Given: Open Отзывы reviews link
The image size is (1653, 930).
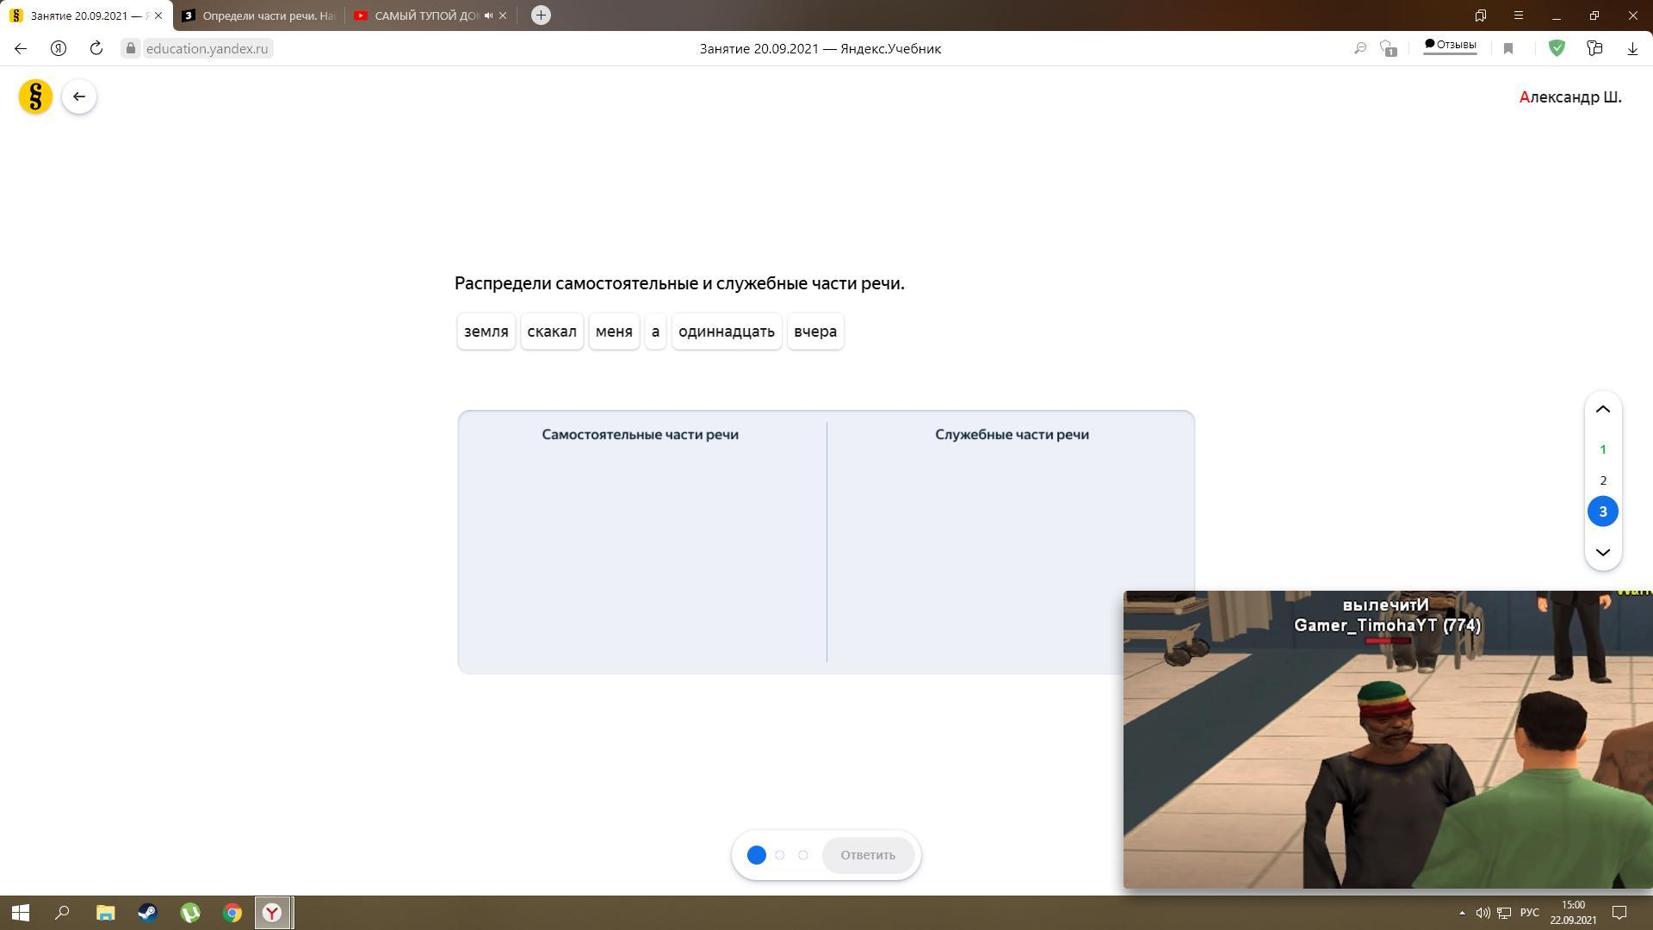Looking at the screenshot, I should 1451,45.
